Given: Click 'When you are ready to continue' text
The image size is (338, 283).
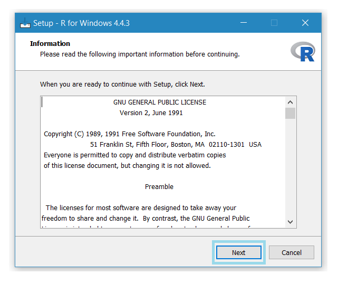Looking at the screenshot, I should 122,84.
